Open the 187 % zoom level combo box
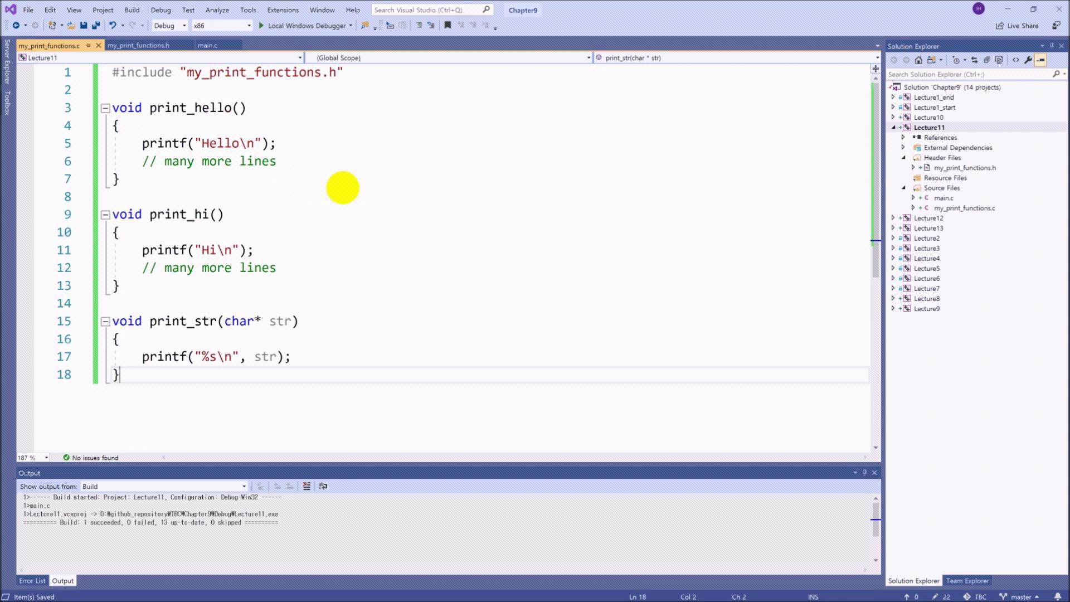1070x602 pixels. [33, 458]
